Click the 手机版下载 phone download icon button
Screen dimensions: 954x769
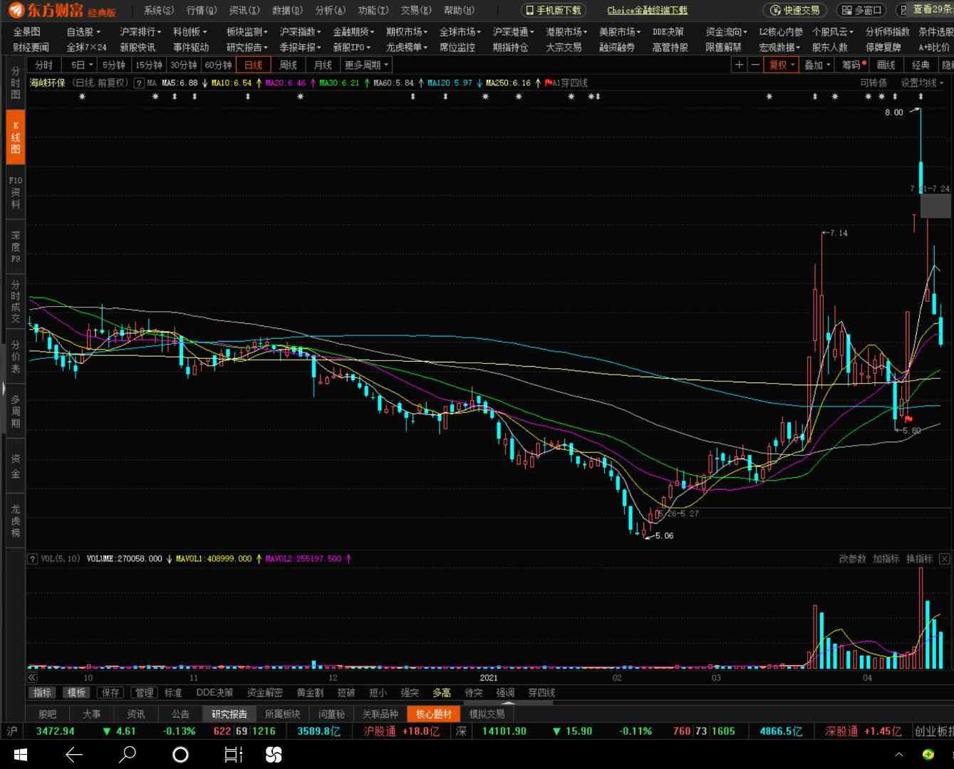[554, 10]
